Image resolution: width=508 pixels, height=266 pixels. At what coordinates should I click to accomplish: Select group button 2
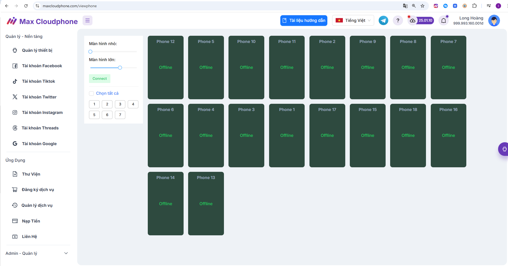pyautogui.click(x=107, y=104)
